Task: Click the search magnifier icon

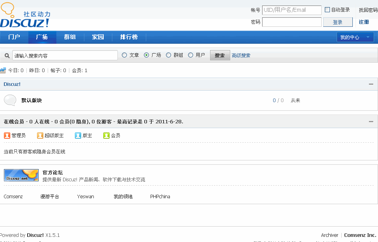Action: tap(7, 56)
